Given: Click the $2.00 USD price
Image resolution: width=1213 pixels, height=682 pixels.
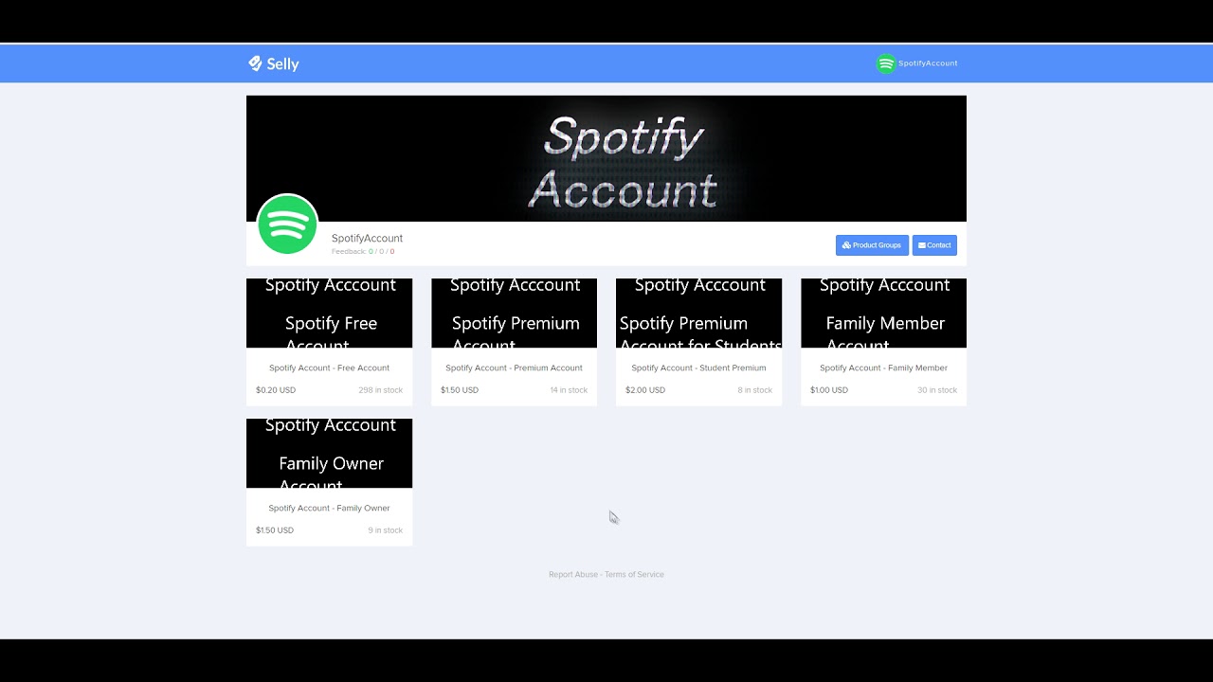Looking at the screenshot, I should point(645,390).
